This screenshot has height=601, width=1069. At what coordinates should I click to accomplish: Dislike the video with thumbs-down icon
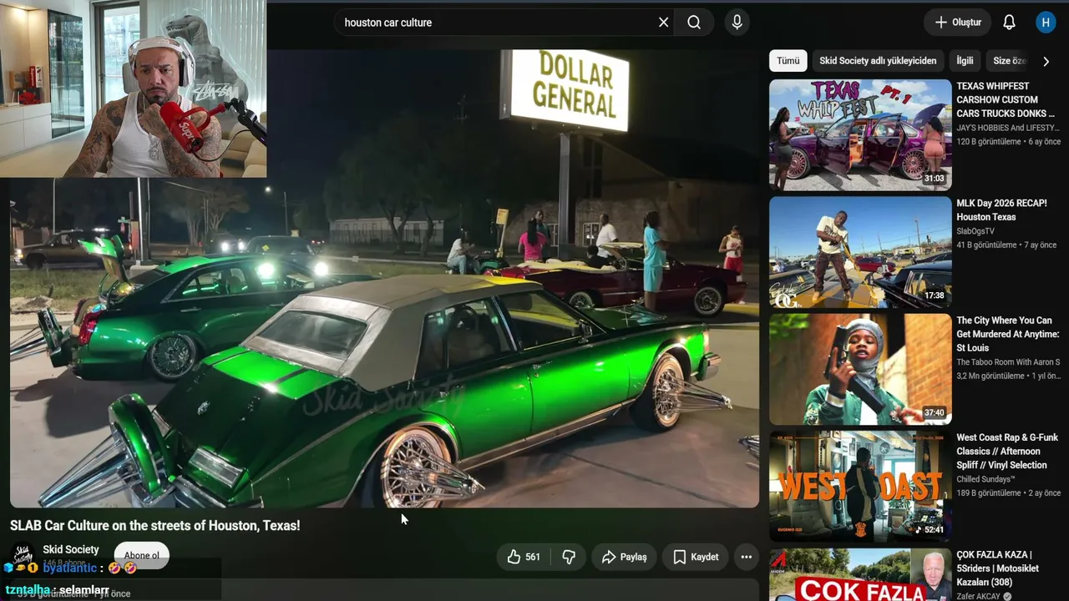569,557
